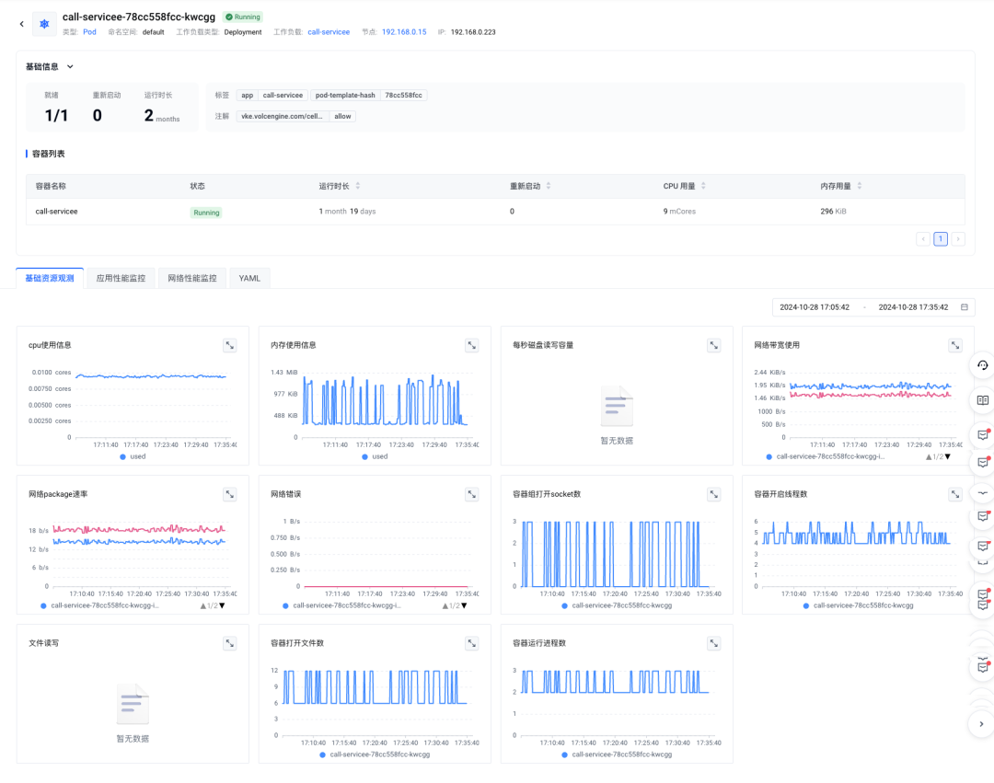
Task: Maximize the 网络带宽使用 chart
Action: tap(955, 345)
